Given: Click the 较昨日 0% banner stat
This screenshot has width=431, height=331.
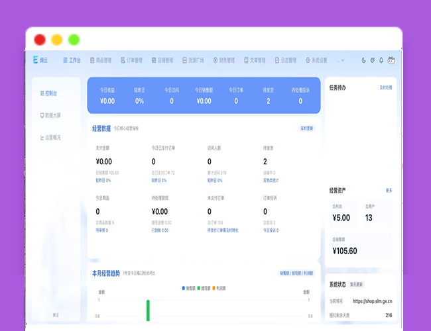Looking at the screenshot, I should tap(139, 96).
